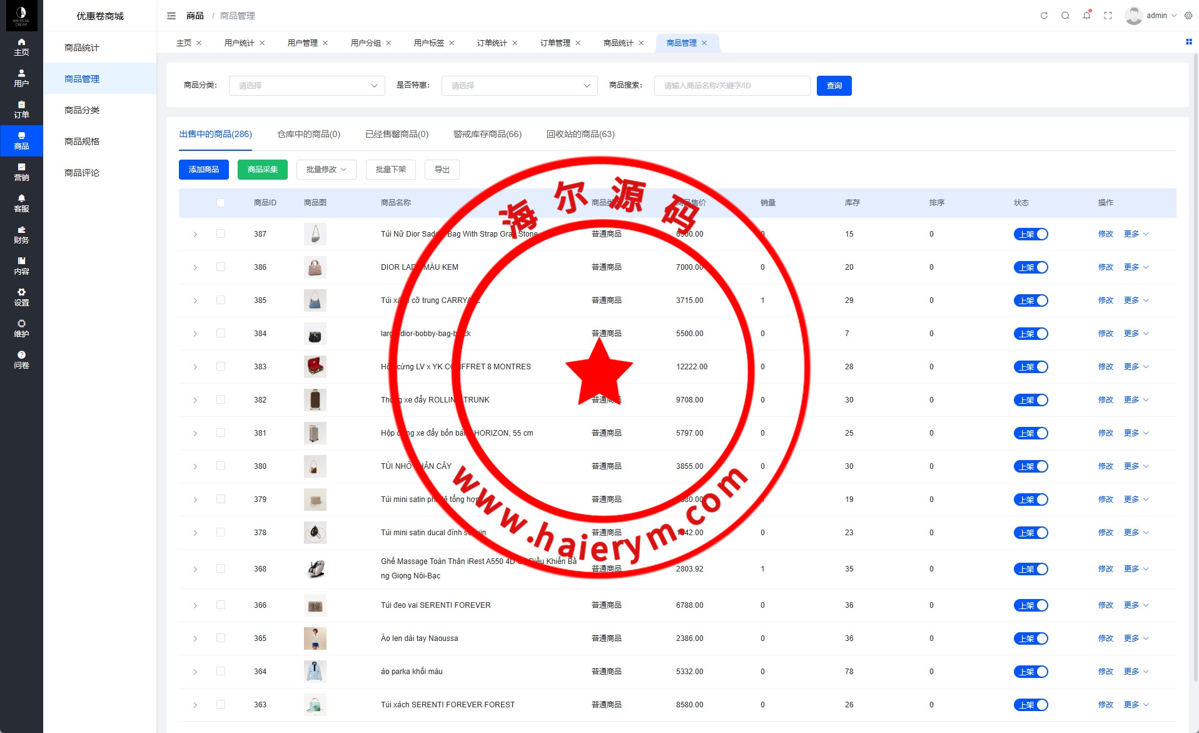Collapse sidebar with hamburger menu icon
1199x733 pixels.
pyautogui.click(x=171, y=16)
